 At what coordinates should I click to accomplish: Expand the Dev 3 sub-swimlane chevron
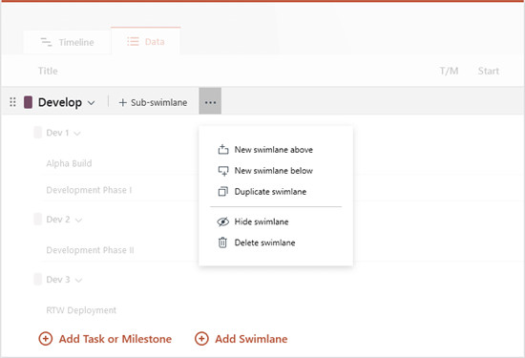click(78, 281)
